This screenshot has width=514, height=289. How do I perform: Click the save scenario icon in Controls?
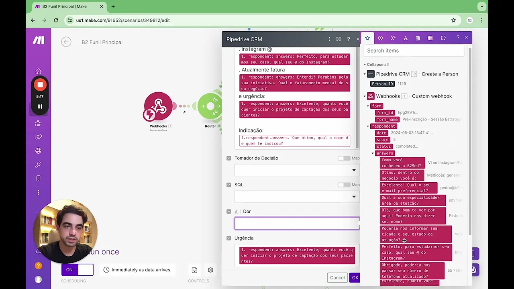(194, 270)
